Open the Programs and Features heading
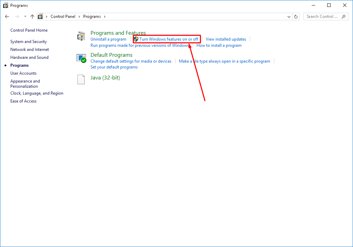This screenshot has width=353, height=247. [118, 33]
